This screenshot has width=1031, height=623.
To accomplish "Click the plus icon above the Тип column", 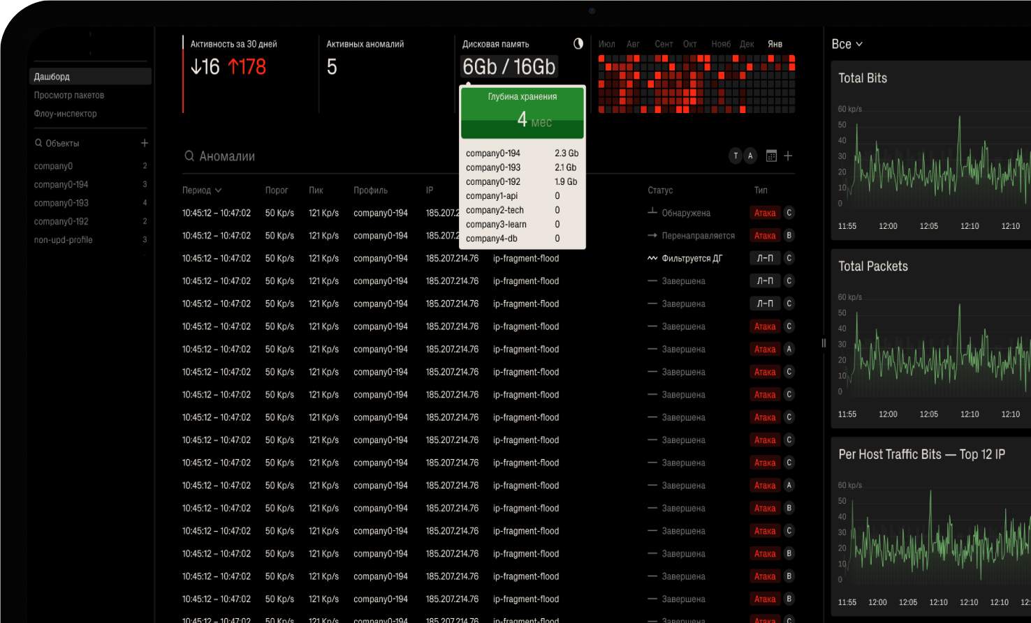I will 788,156.
